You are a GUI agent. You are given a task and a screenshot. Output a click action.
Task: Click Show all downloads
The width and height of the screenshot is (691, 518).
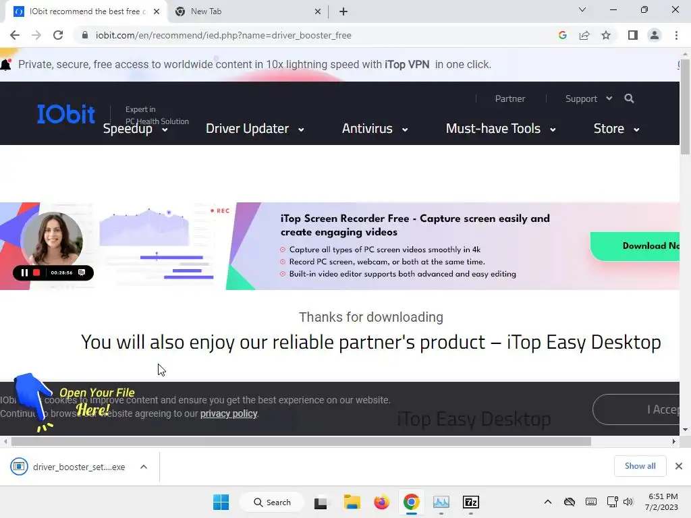pos(640,466)
